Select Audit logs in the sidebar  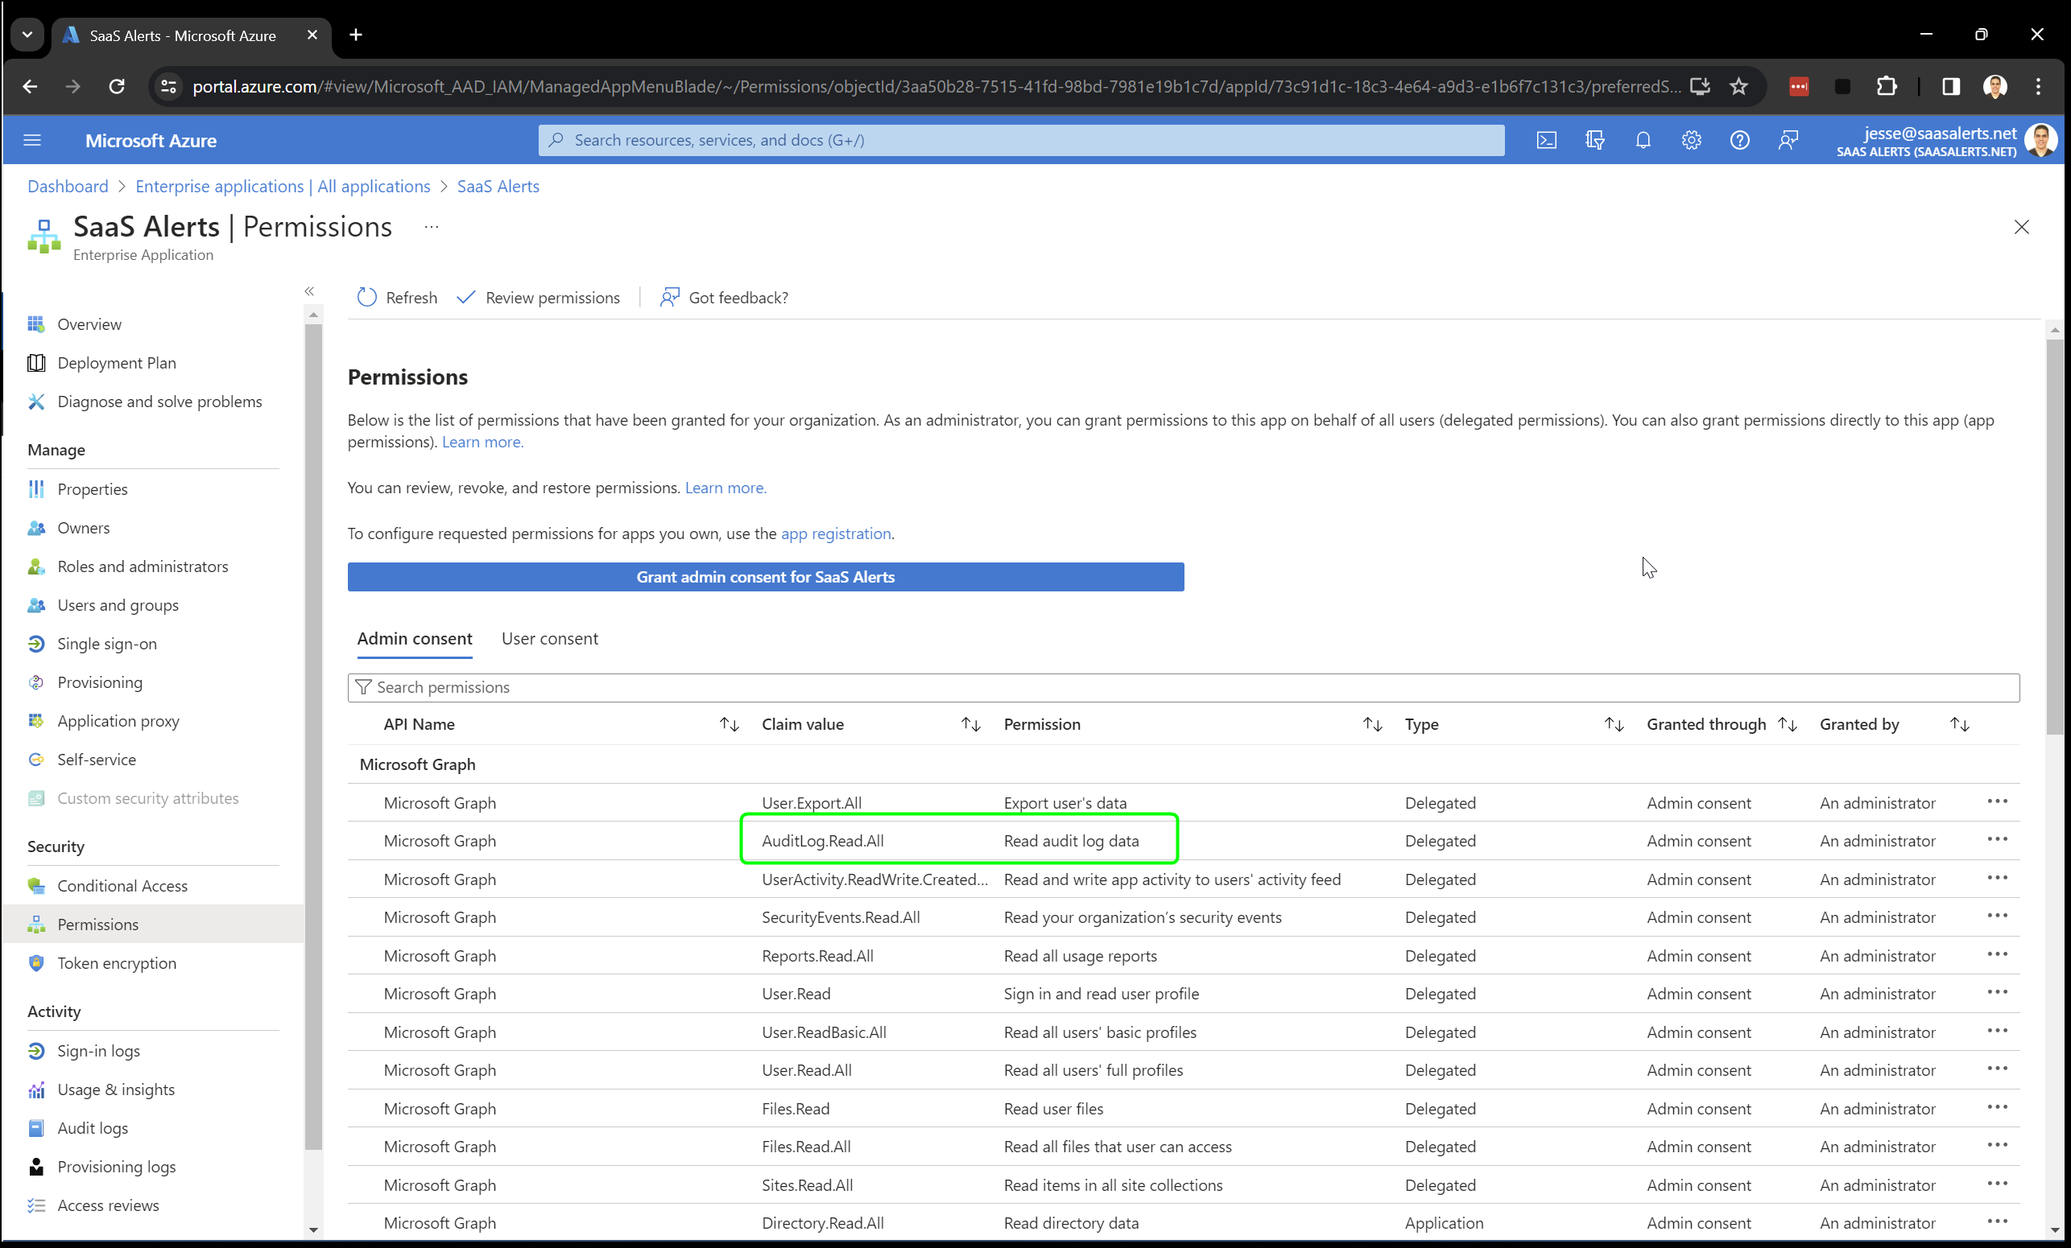click(x=92, y=1128)
